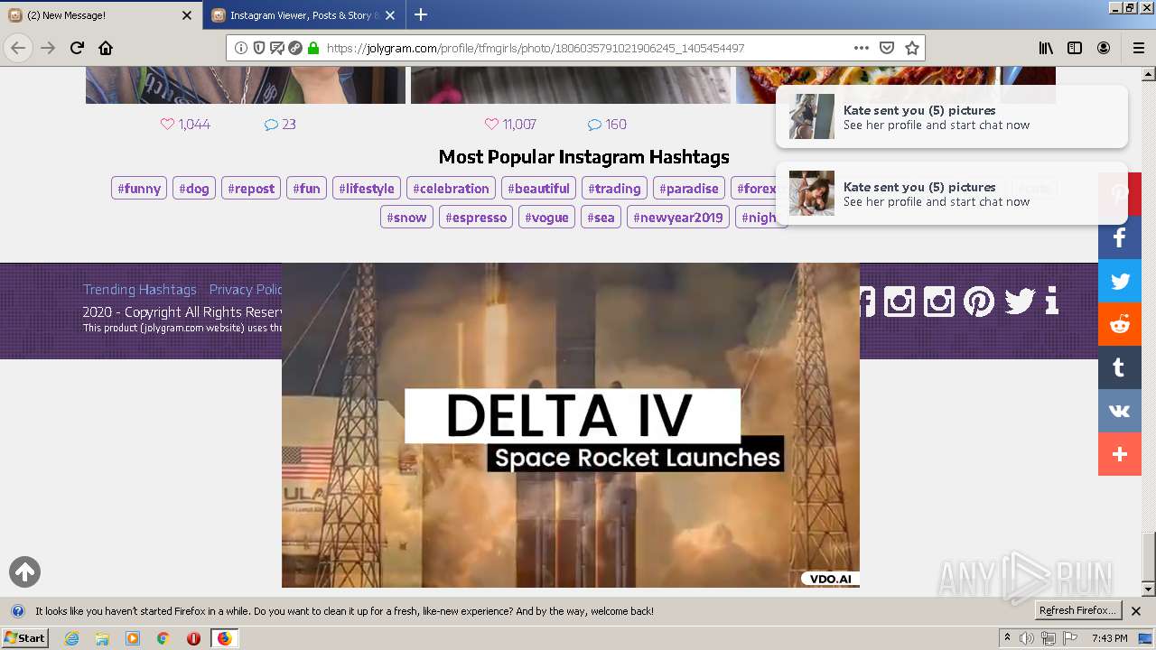Open the #funny hashtag
The width and height of the screenshot is (1156, 650).
(x=139, y=189)
